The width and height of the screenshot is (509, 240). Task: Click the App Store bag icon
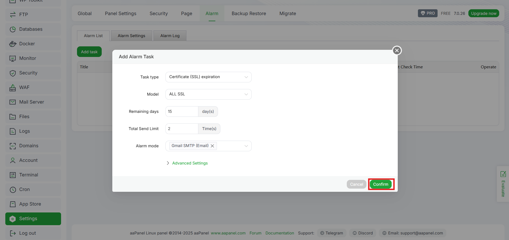tap(13, 204)
